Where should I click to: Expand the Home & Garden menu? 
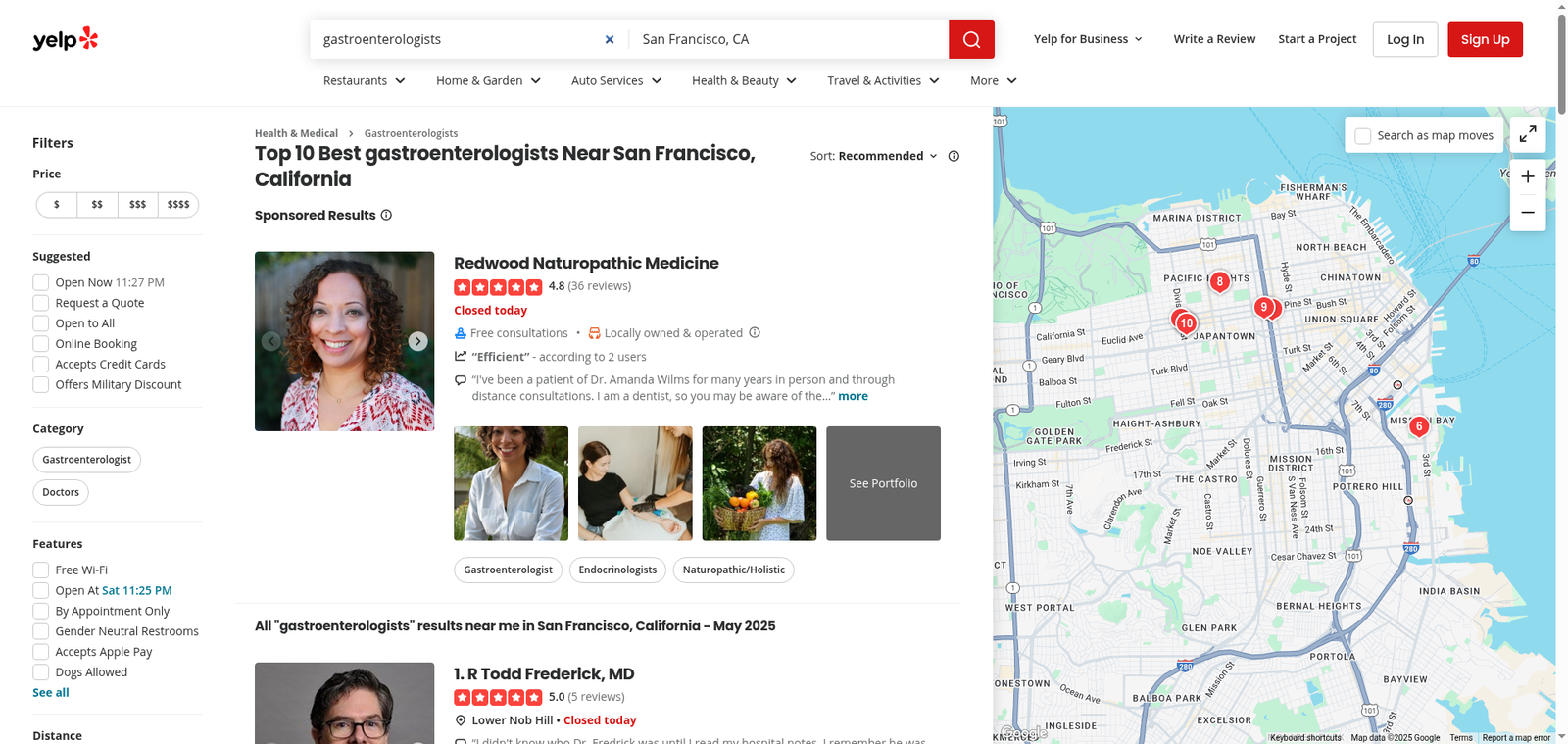[x=489, y=80]
